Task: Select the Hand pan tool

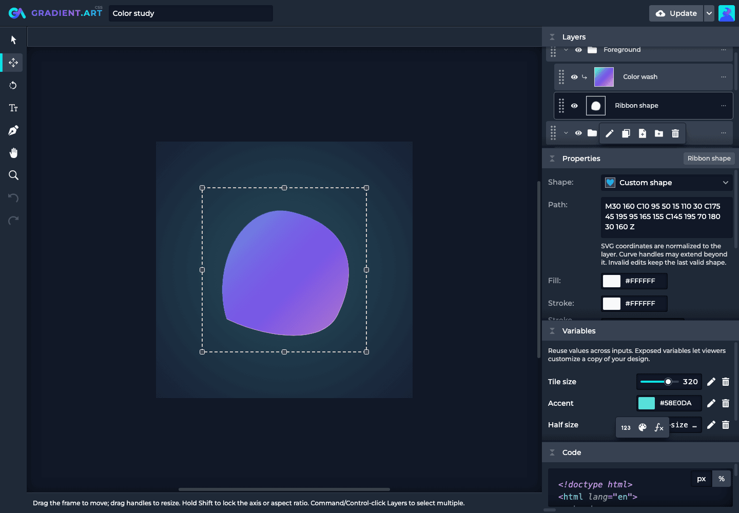Action: pos(13,153)
